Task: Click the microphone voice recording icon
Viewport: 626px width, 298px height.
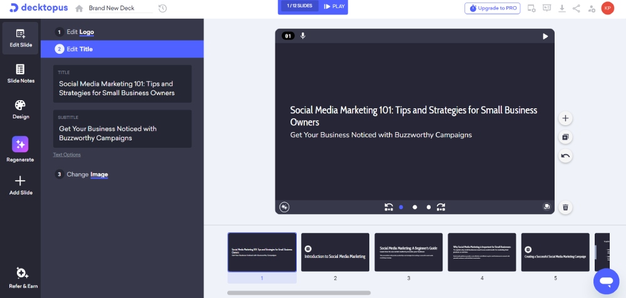Action: click(x=303, y=36)
